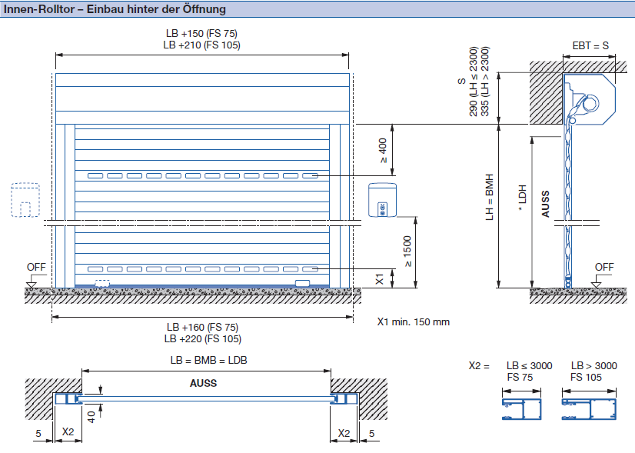Select the '40' dimension value
Image resolution: width=635 pixels, height=453 pixels.
click(x=91, y=417)
